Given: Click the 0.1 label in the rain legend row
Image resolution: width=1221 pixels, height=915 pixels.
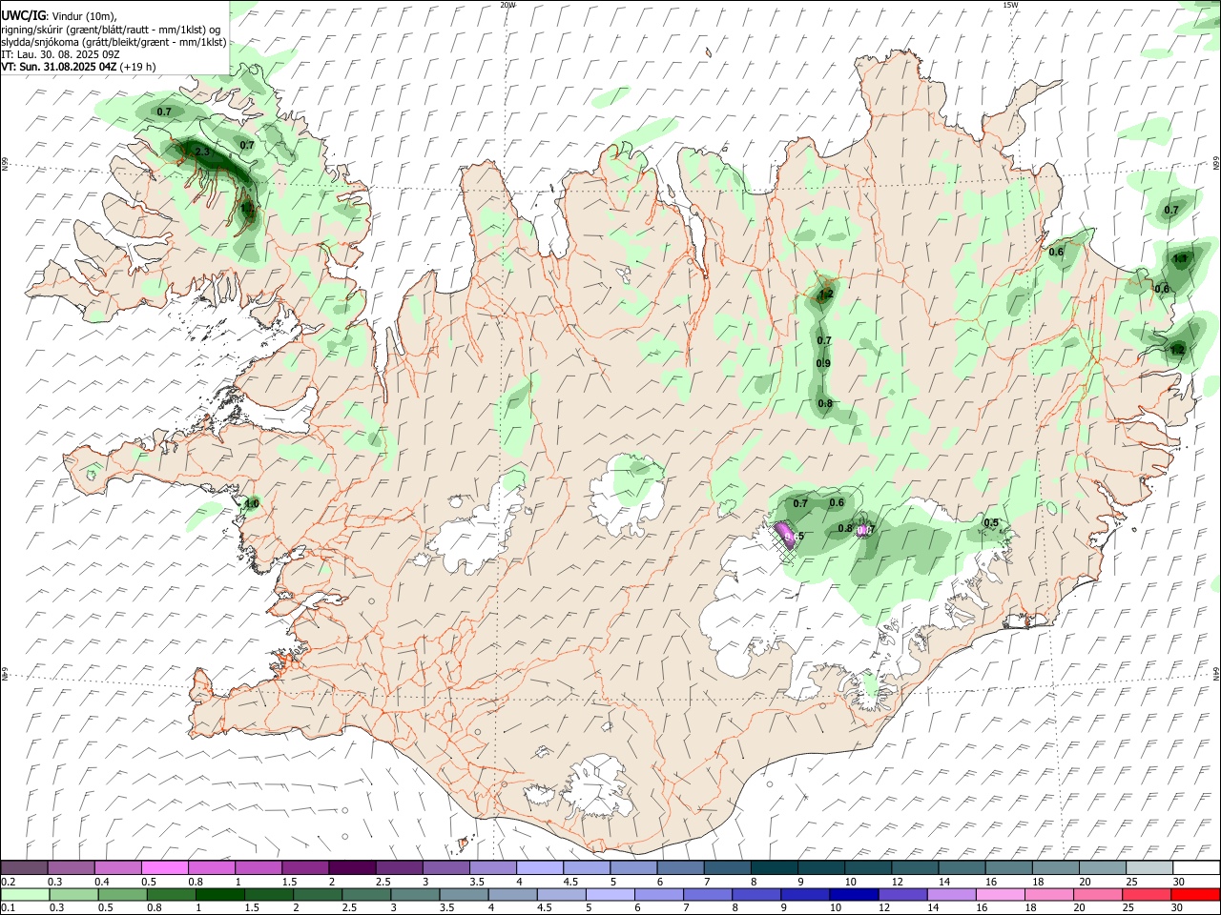Looking at the screenshot, I should [x=8, y=908].
